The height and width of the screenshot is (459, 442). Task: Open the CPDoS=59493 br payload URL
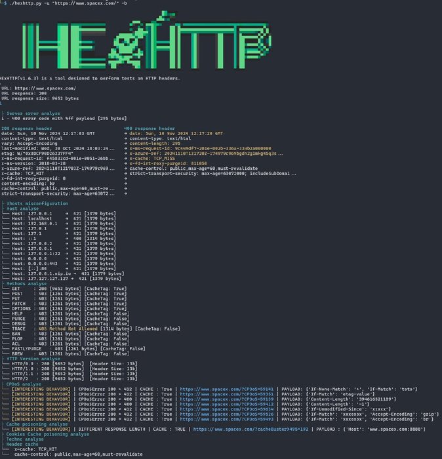(x=226, y=419)
